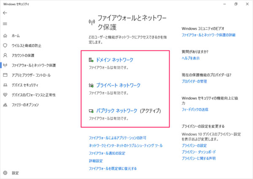Click ファイアウォール通知の設定 link
The width and height of the screenshot is (253, 179).
click(107, 153)
